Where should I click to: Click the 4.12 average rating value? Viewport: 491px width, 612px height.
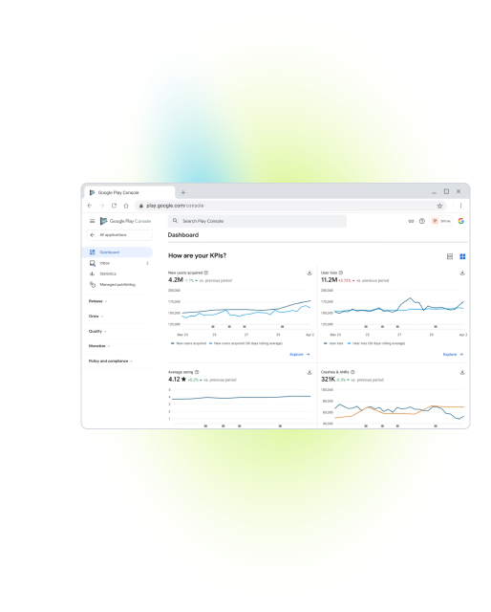click(177, 380)
